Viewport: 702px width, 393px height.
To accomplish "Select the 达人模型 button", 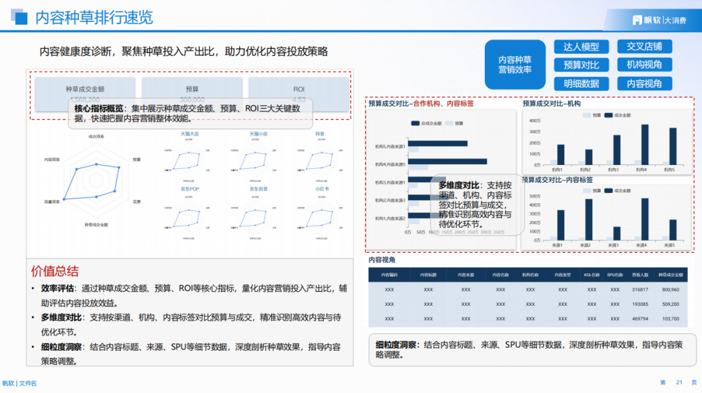I will point(581,47).
